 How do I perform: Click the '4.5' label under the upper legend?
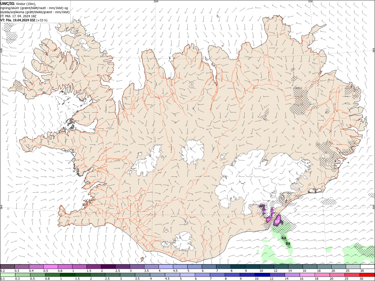175,271
